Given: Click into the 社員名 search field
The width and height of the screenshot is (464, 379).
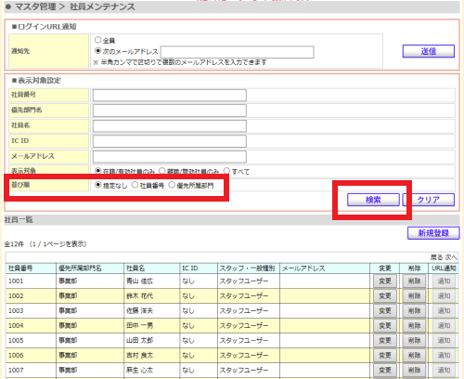Looking at the screenshot, I should point(170,126).
